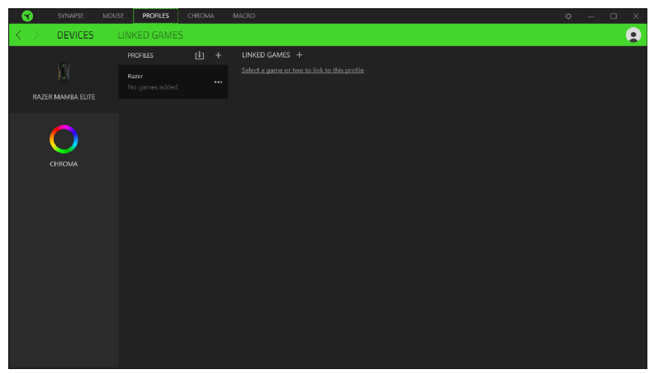
Task: Go to the Macro tab
Action: tap(244, 16)
